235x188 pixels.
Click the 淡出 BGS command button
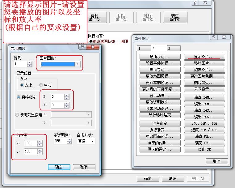tap(204, 117)
